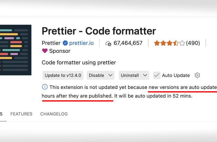Switch to the FEATURES tab
The width and height of the screenshot is (217, 142).
click(21, 114)
